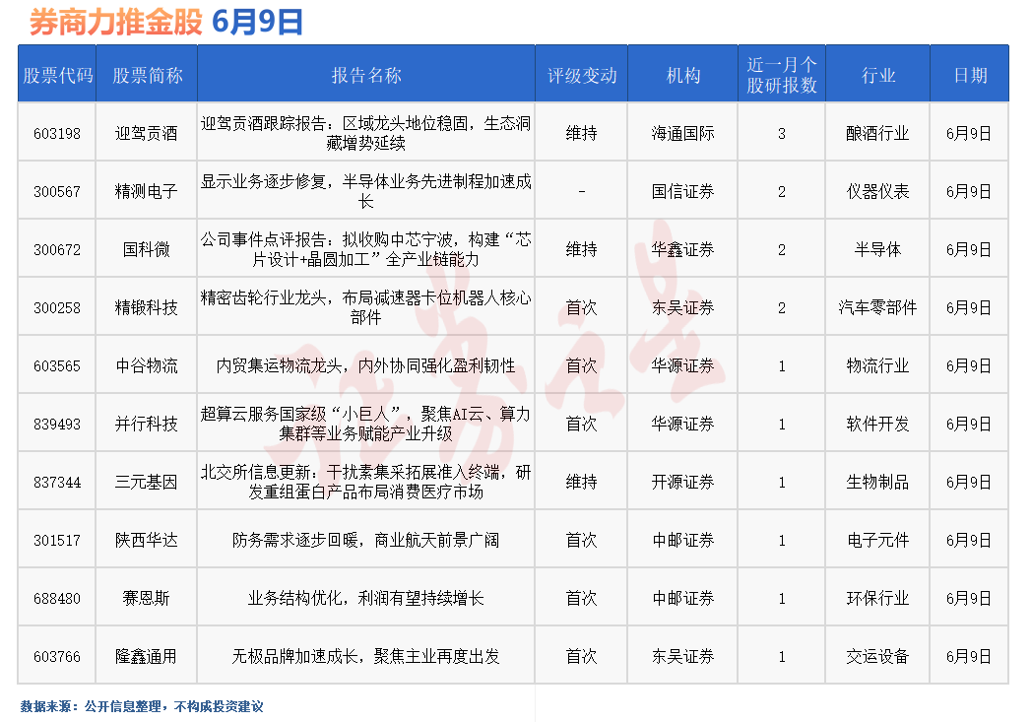Select stock code 300258
Viewport: 1031px width, 722px height.
point(57,307)
